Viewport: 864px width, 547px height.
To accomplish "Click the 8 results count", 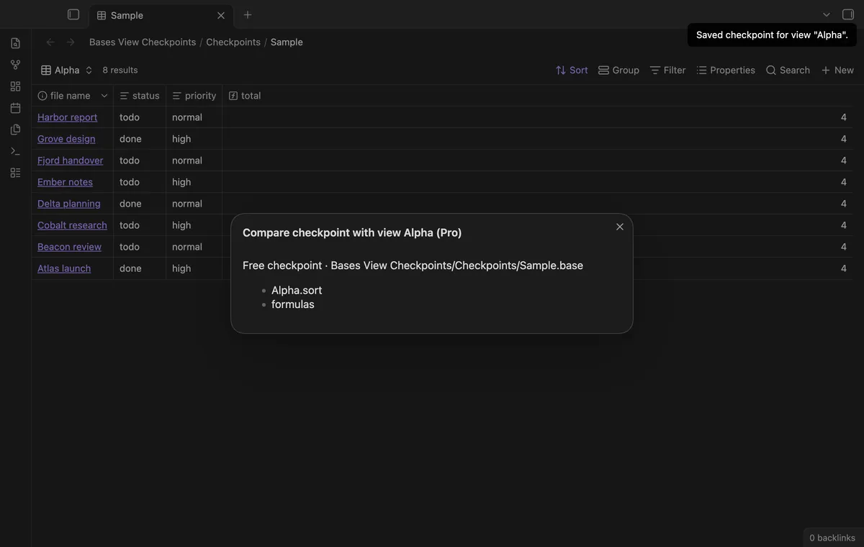I will (x=120, y=70).
